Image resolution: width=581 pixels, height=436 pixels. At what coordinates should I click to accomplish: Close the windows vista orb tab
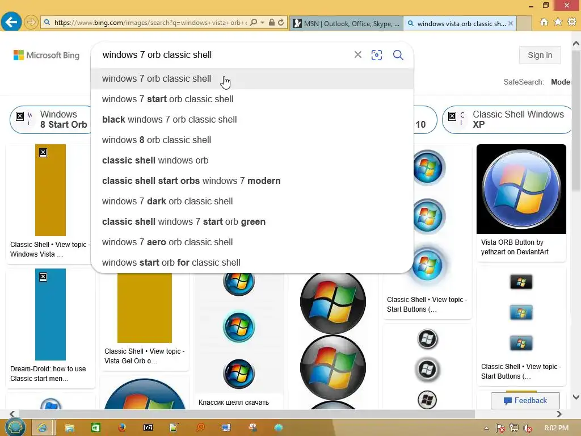(x=511, y=23)
